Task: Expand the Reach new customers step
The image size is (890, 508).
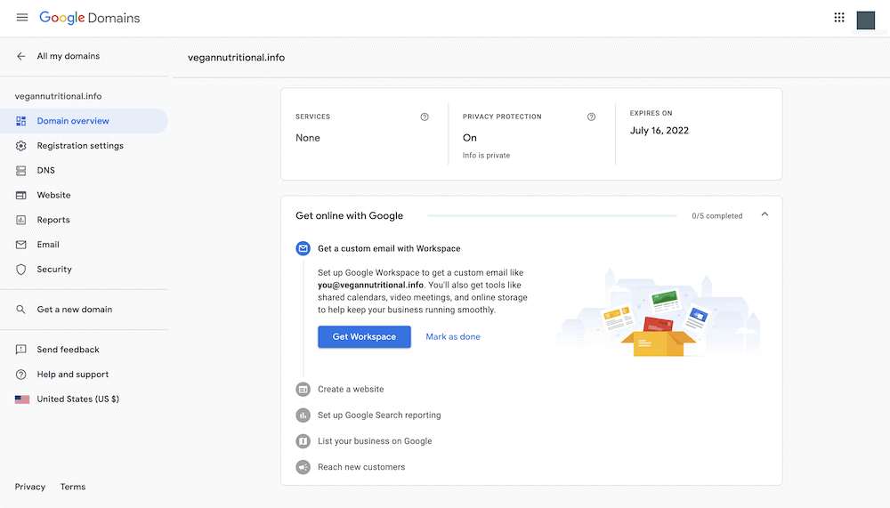Action: tap(361, 467)
